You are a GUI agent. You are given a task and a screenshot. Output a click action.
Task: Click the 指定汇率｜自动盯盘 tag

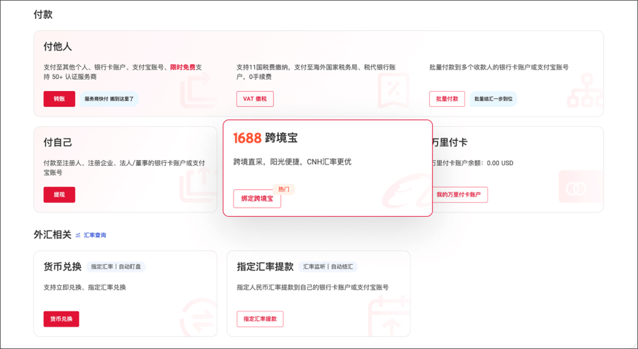tap(116, 267)
